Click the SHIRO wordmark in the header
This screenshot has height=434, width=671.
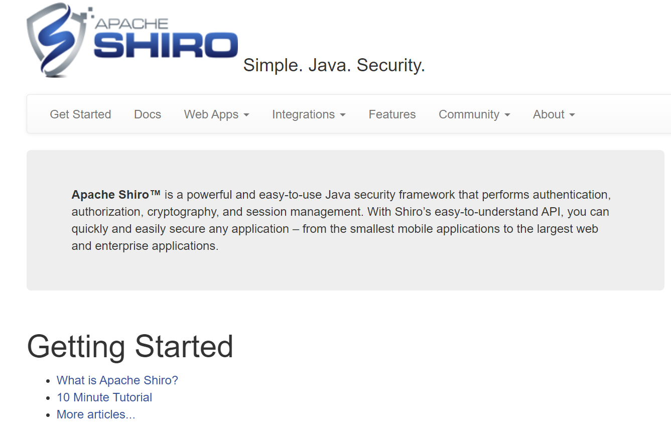166,46
